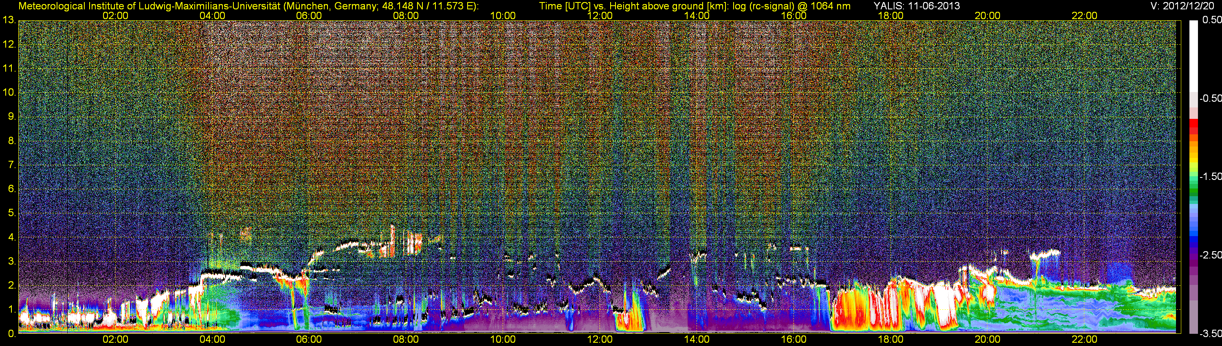Viewport: 1222px width, 346px height.
Task: Click '20:00' on the bottom time axis
Action: (x=988, y=339)
